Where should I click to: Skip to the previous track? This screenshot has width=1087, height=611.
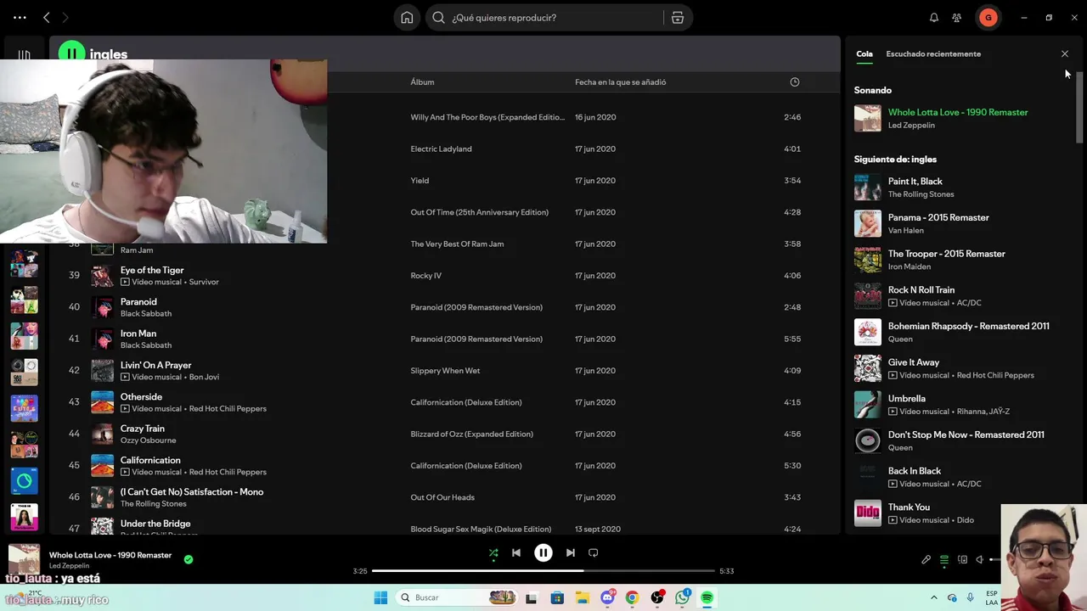click(x=515, y=552)
